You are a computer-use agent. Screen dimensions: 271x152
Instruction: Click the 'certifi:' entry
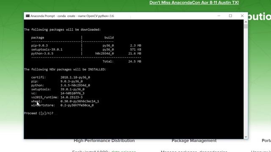tap(39, 77)
